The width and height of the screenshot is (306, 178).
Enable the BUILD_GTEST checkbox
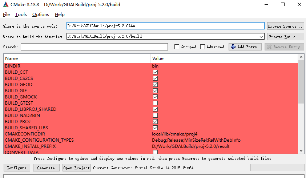coord(155,103)
